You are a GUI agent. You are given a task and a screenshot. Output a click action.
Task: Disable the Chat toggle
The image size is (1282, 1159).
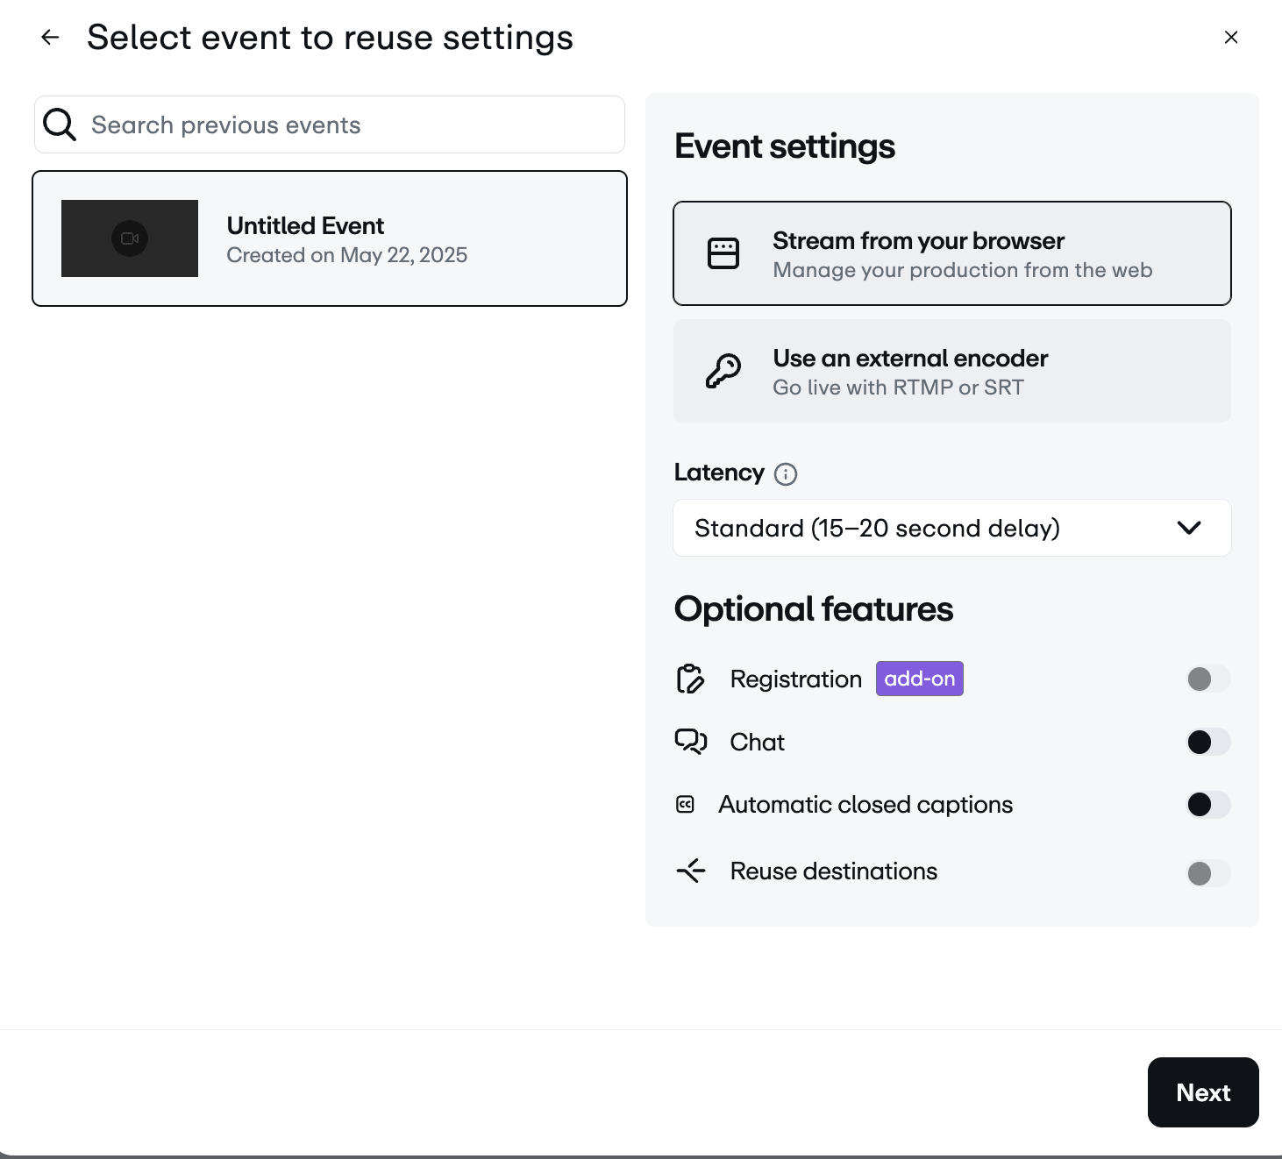[x=1207, y=742]
